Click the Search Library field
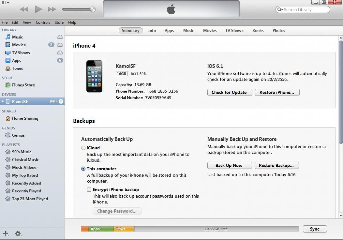Image resolution: width=343 pixels, height=240 pixels. click(x=303, y=10)
